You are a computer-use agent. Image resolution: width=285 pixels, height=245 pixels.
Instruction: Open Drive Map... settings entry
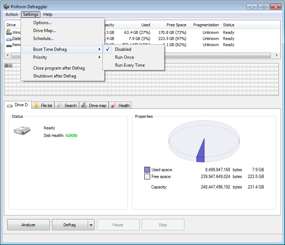click(63, 31)
